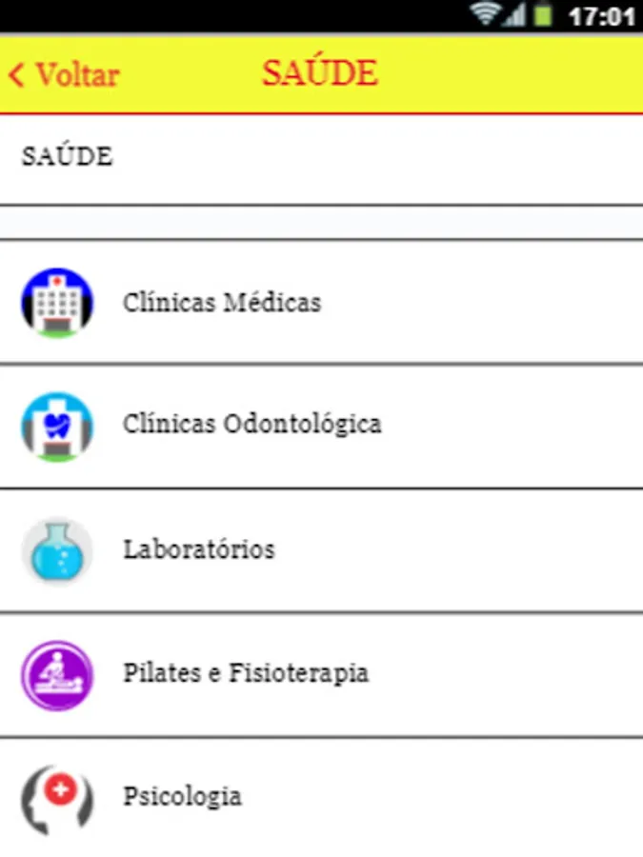The width and height of the screenshot is (643, 857).
Task: Select the Laboratórios list entry
Action: coord(198,549)
